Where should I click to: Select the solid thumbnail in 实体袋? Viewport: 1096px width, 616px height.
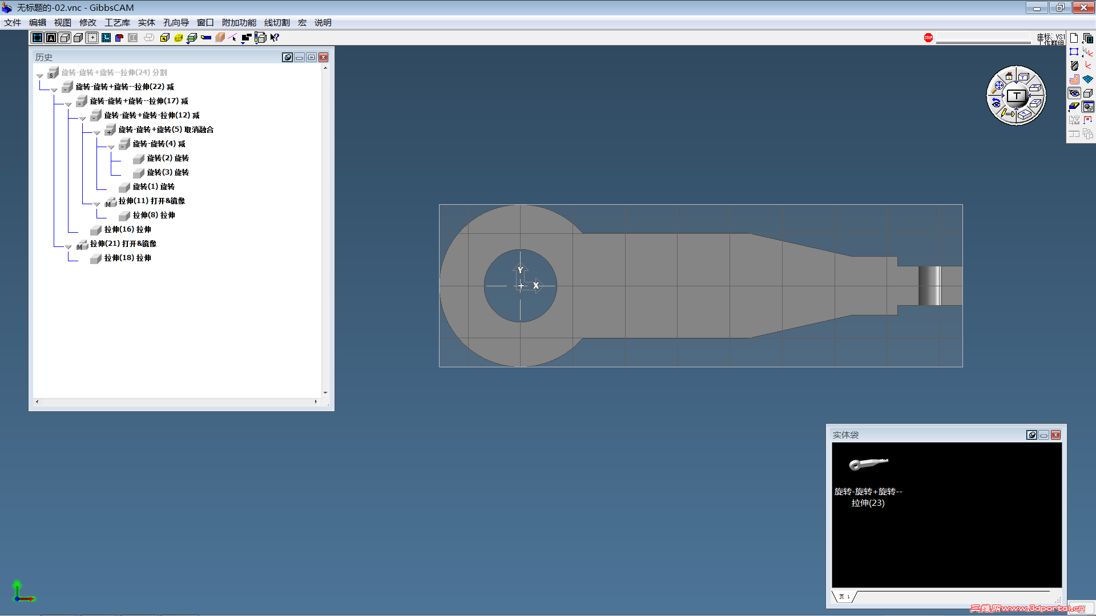pos(868,464)
